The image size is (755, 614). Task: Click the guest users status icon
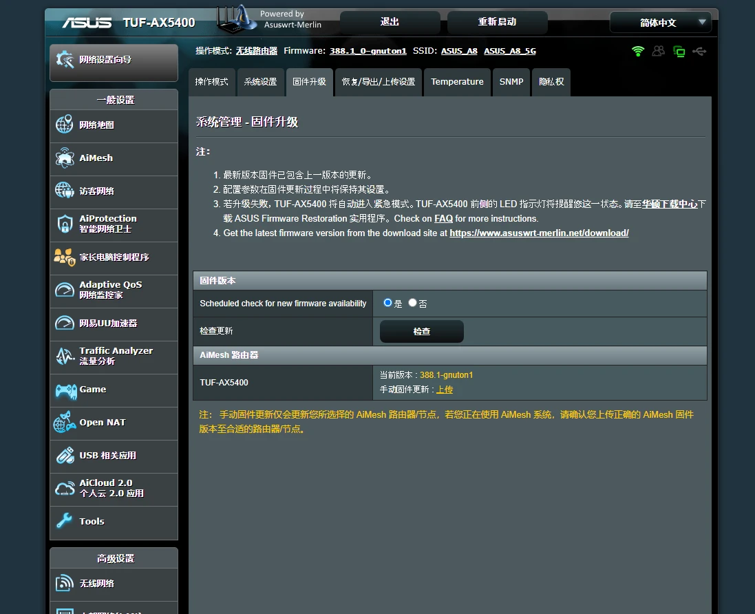pos(658,51)
